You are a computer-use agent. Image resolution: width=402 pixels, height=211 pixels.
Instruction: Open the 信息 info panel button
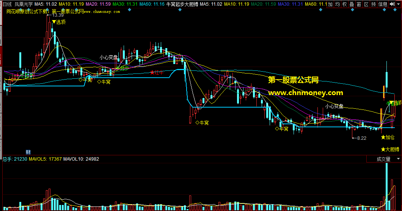(383, 4)
